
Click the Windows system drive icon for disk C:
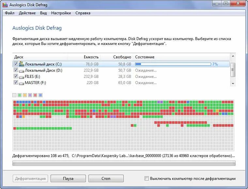(x=21, y=64)
